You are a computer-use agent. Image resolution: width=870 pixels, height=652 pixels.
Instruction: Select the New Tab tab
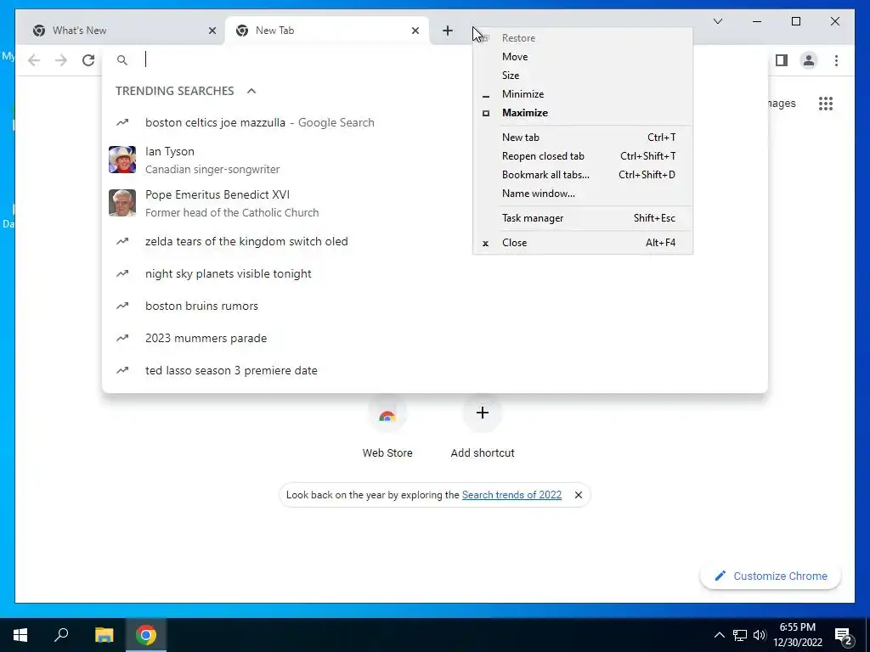tap(327, 31)
